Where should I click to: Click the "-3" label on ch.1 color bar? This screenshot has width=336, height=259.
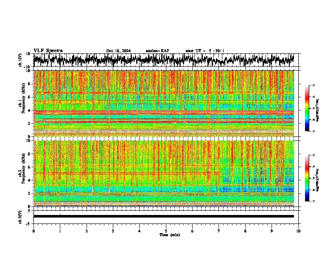coord(313,85)
